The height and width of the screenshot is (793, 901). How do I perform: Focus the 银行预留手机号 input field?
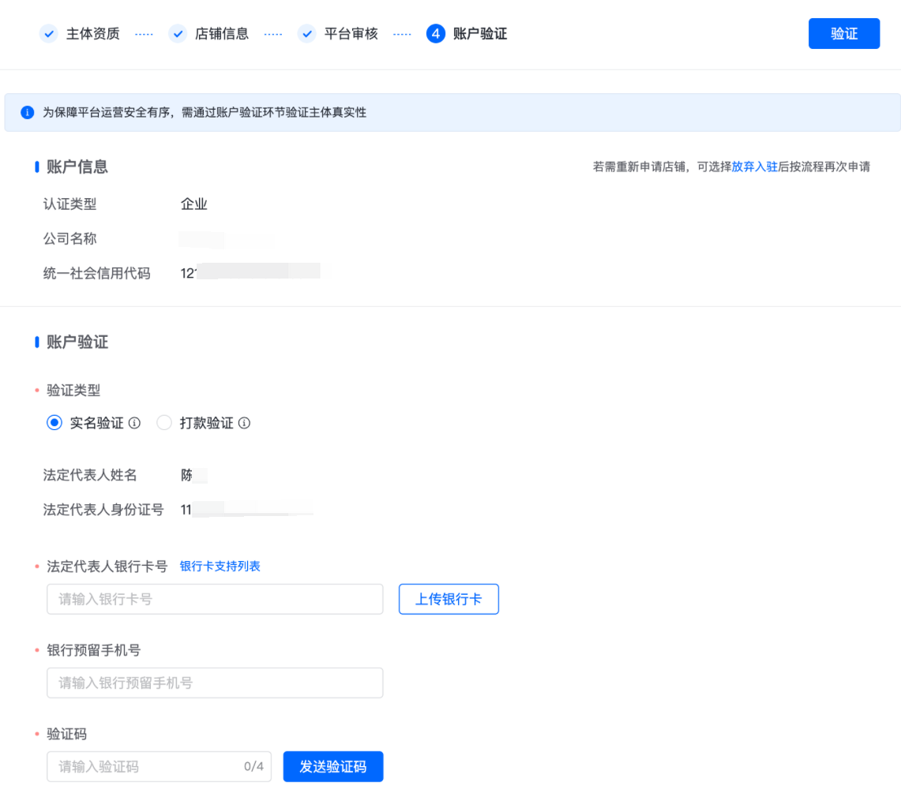(x=215, y=683)
